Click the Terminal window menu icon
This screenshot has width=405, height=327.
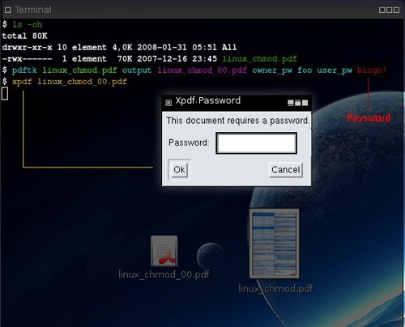(x=8, y=10)
